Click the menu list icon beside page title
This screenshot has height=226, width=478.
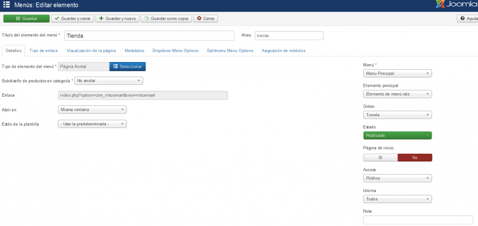[7, 5]
